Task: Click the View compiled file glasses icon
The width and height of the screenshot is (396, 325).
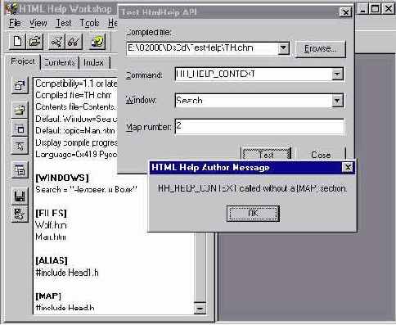Action: pos(74,42)
